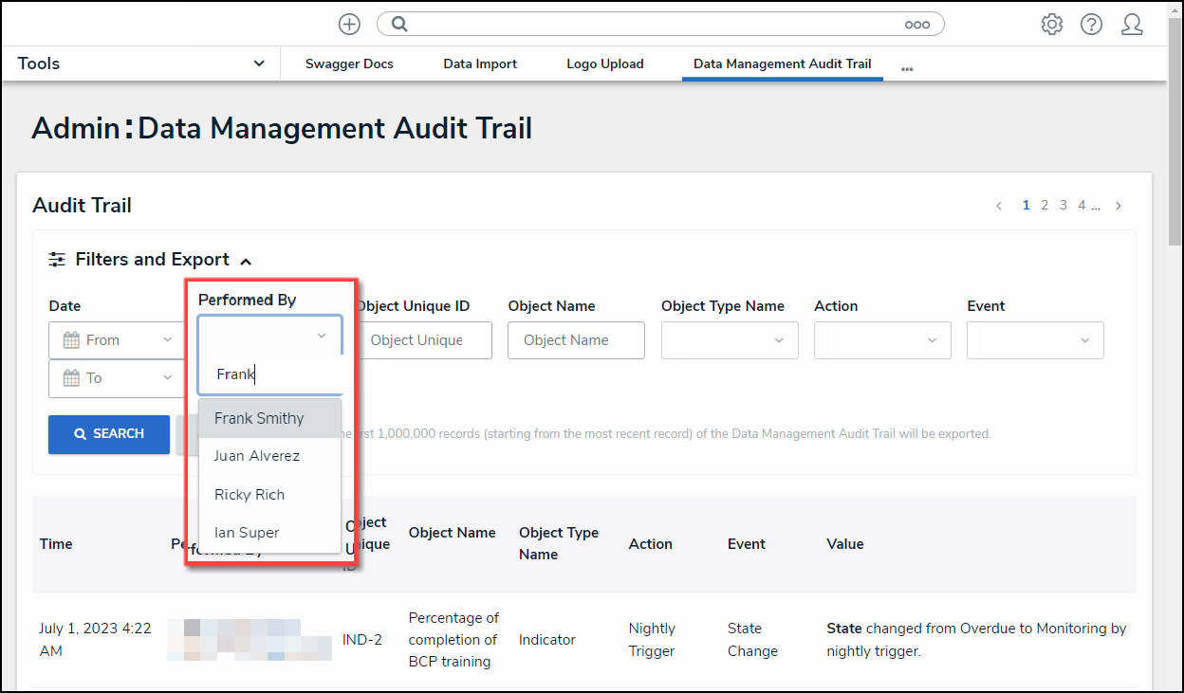Go to next page arrow

coord(1119,206)
